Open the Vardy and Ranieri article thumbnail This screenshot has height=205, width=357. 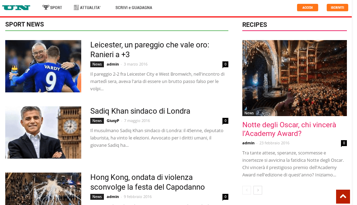[x=43, y=66]
